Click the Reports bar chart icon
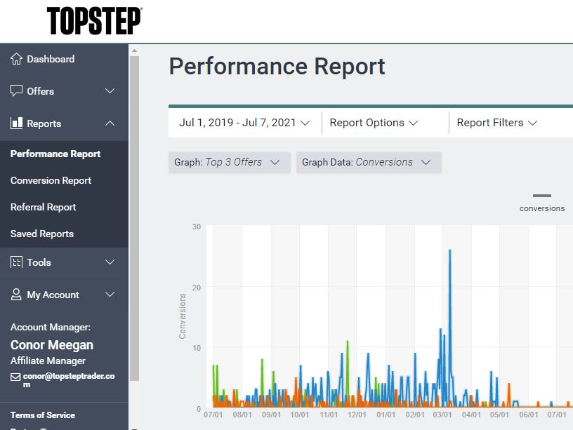This screenshot has width=573, height=430. 17,123
